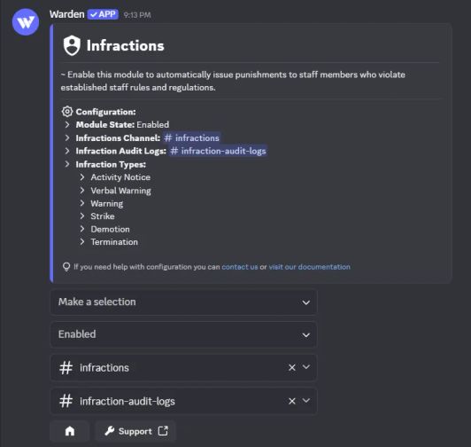Click the Warden username
Screen dimensions: 471x447
[67, 14]
